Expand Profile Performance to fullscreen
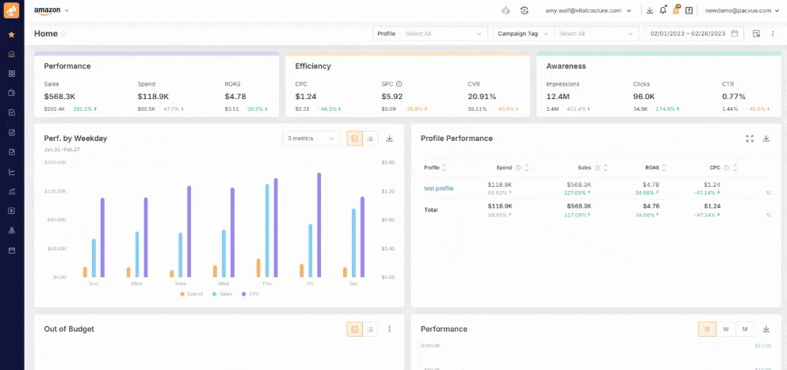The width and height of the screenshot is (787, 370). 750,139
